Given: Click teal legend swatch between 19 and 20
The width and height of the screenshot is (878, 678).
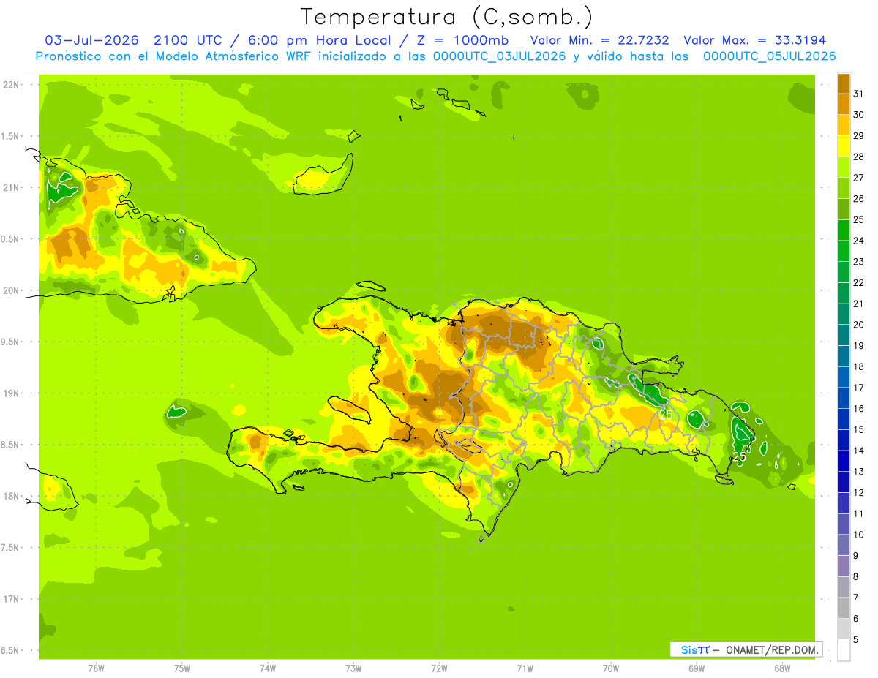Looking at the screenshot, I should point(844,335).
